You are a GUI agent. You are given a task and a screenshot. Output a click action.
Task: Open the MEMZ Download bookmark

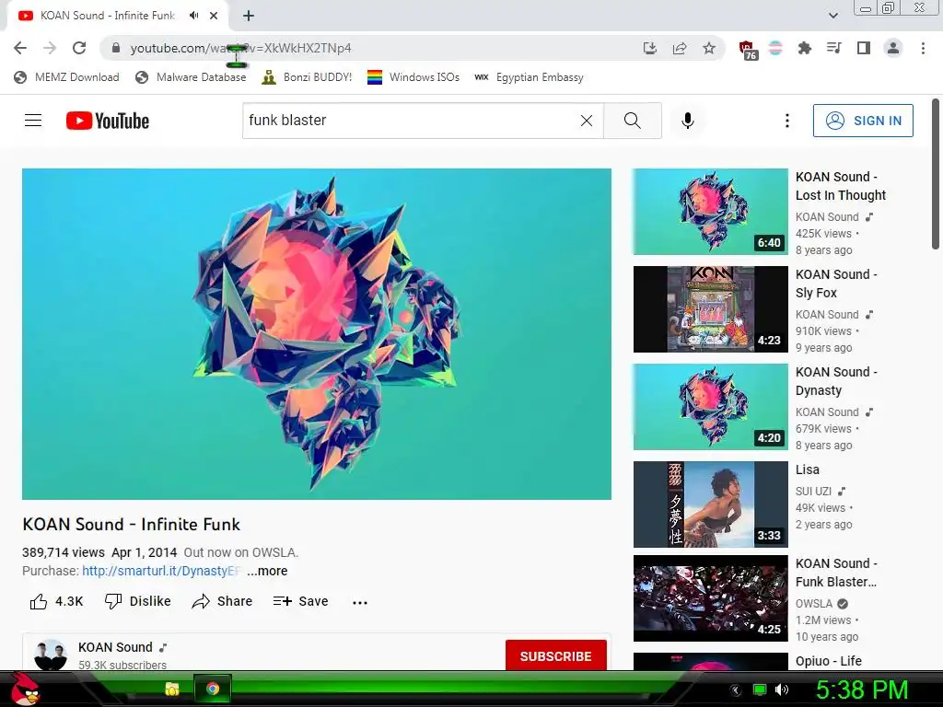(x=66, y=77)
